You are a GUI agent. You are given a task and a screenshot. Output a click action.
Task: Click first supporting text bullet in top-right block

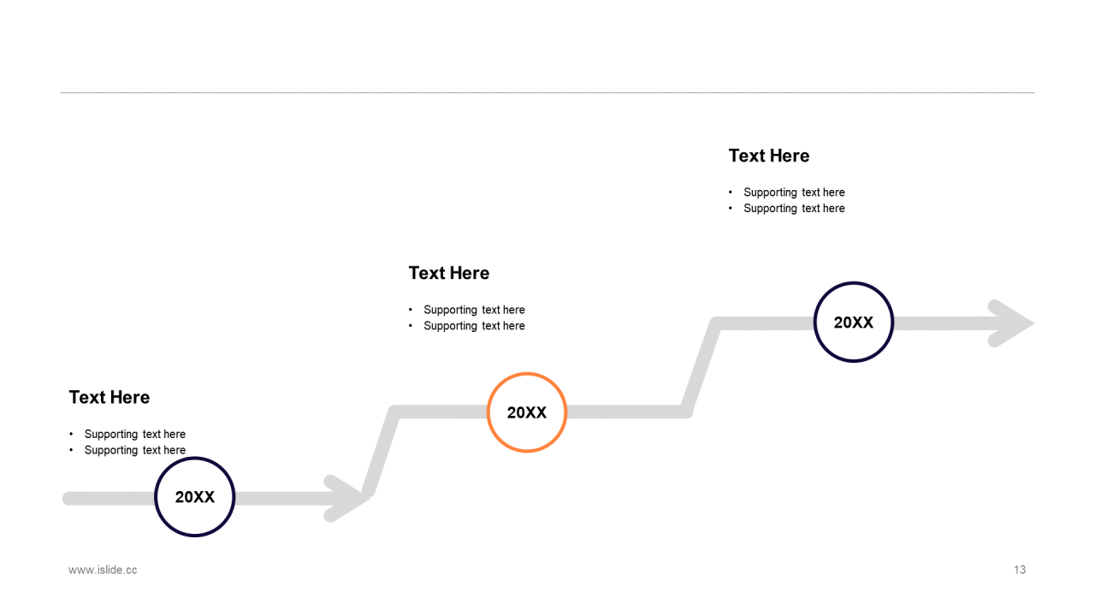[x=794, y=192]
